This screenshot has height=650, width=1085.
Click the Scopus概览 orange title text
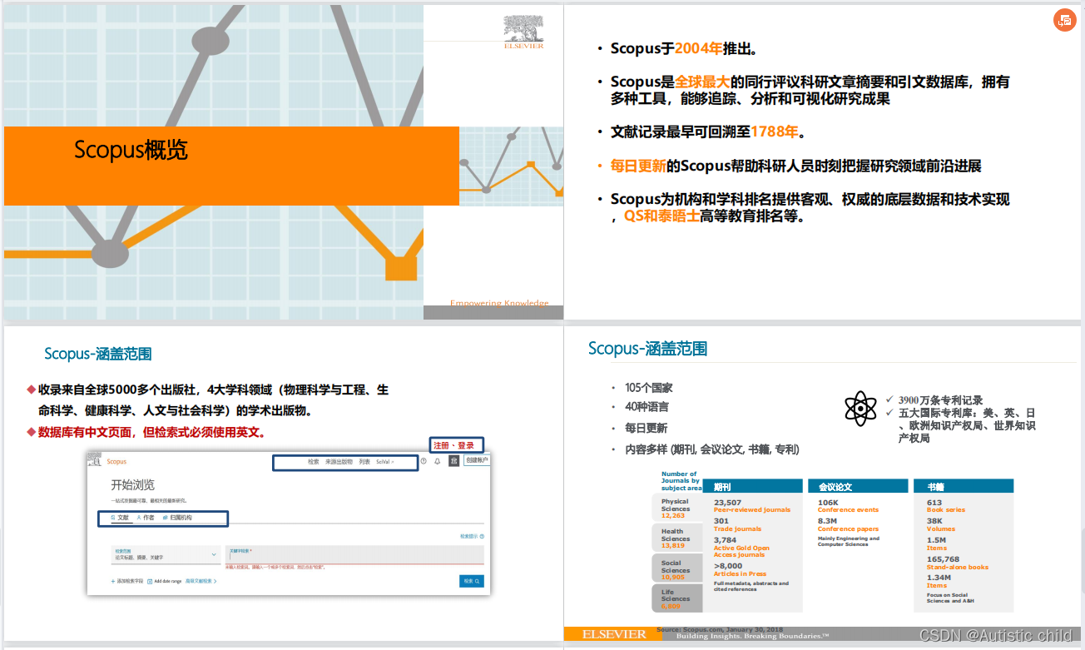click(131, 150)
